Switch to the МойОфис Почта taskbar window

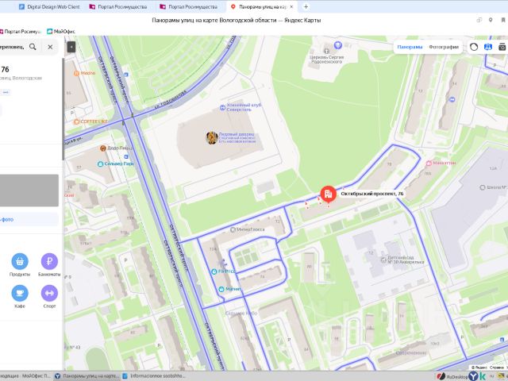(26, 375)
